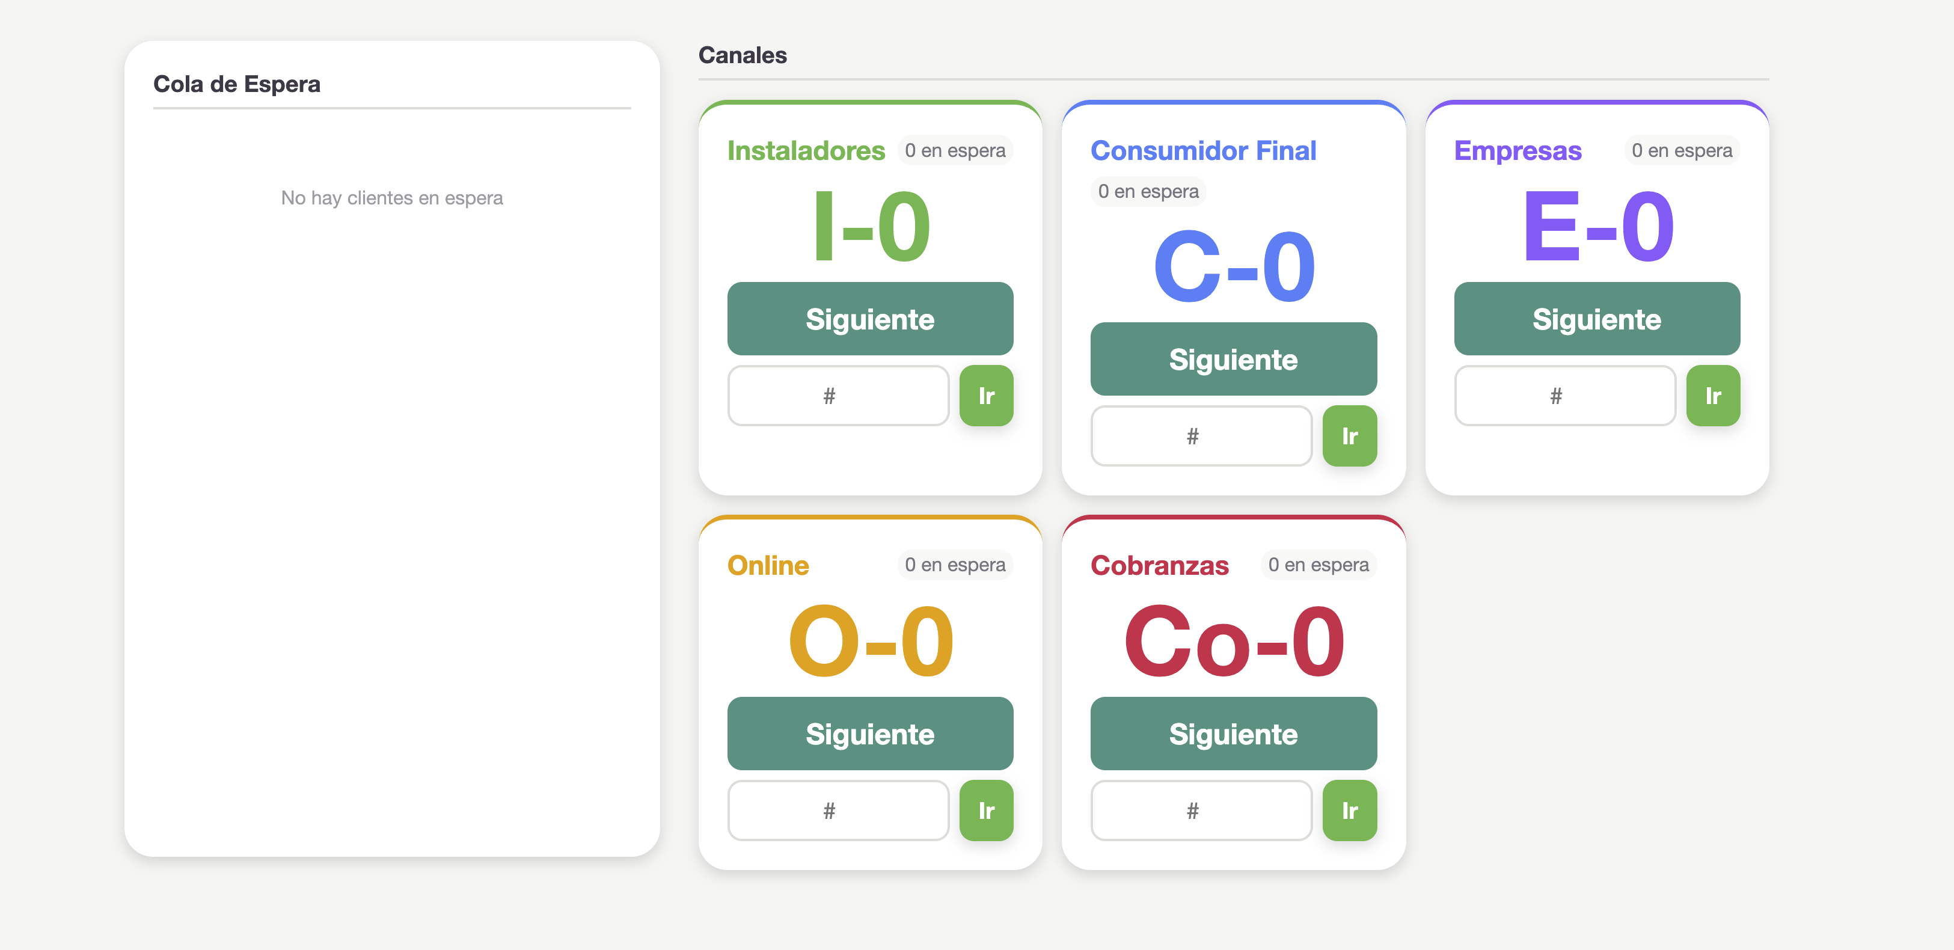Image resolution: width=1954 pixels, height=950 pixels.
Task: Focus the ticket number field in Instaladores
Action: point(838,395)
